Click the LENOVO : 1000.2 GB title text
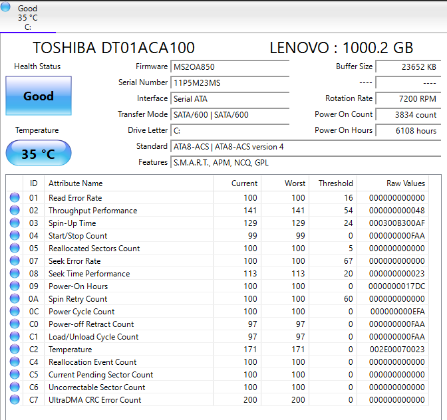The width and height of the screenshot is (447, 420). click(341, 48)
